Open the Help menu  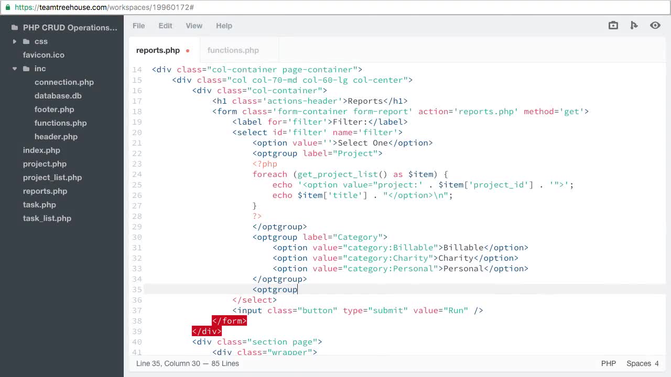pos(224,26)
